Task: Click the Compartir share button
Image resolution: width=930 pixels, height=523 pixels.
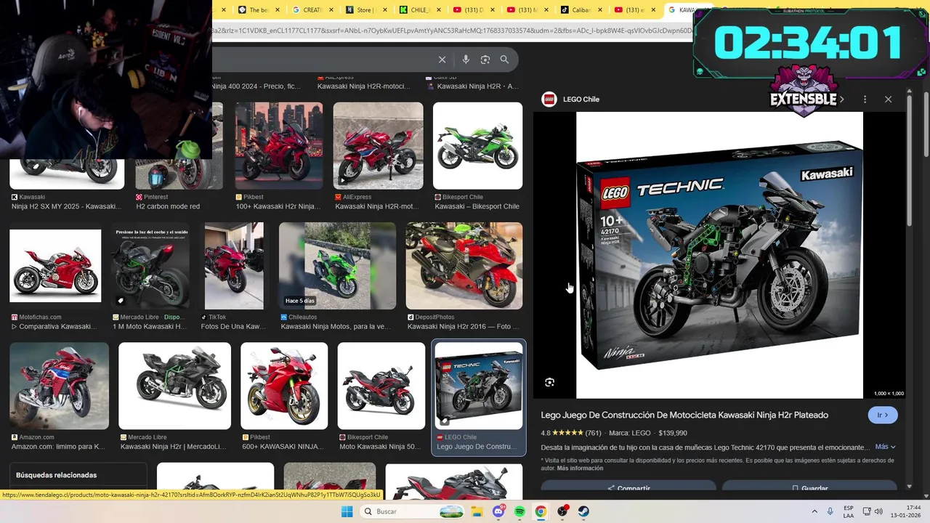Action: click(x=628, y=487)
